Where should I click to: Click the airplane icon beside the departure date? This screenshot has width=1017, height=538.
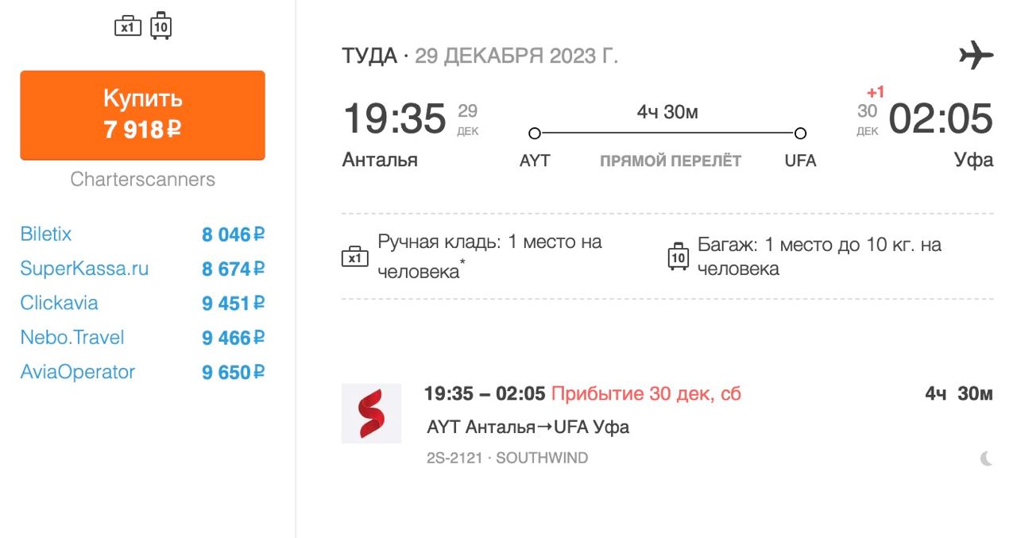(x=976, y=56)
